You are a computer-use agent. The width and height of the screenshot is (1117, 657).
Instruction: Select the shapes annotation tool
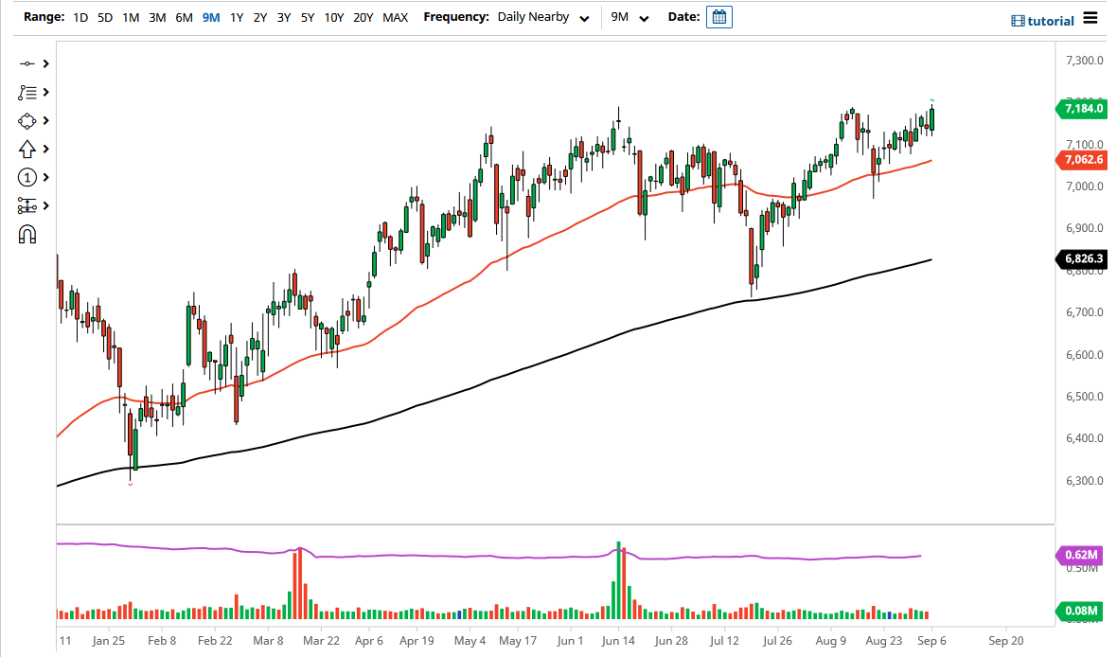pos(27,120)
